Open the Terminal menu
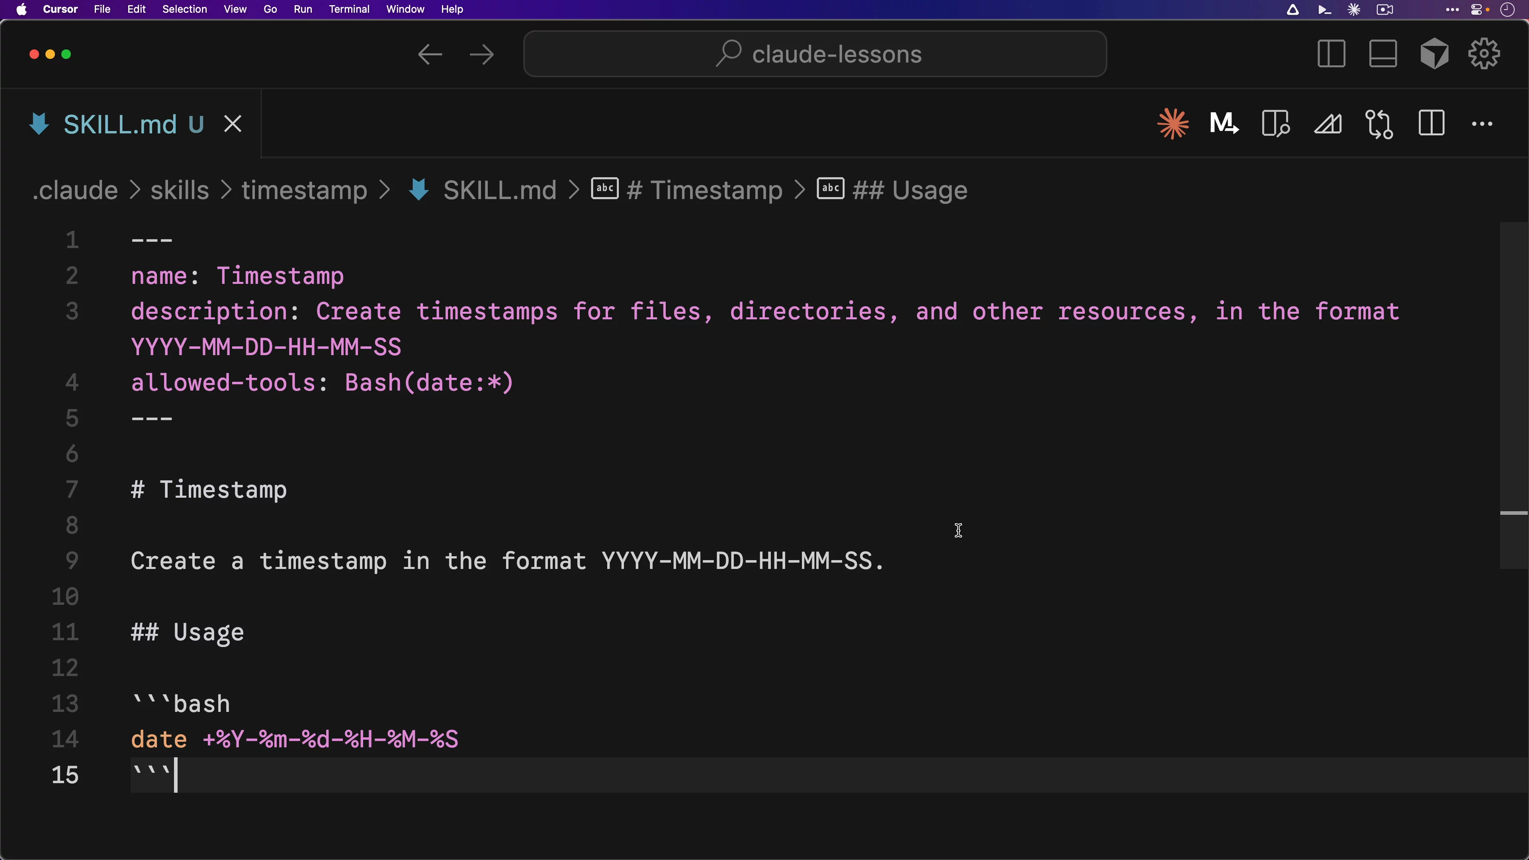This screenshot has width=1529, height=860. tap(349, 10)
